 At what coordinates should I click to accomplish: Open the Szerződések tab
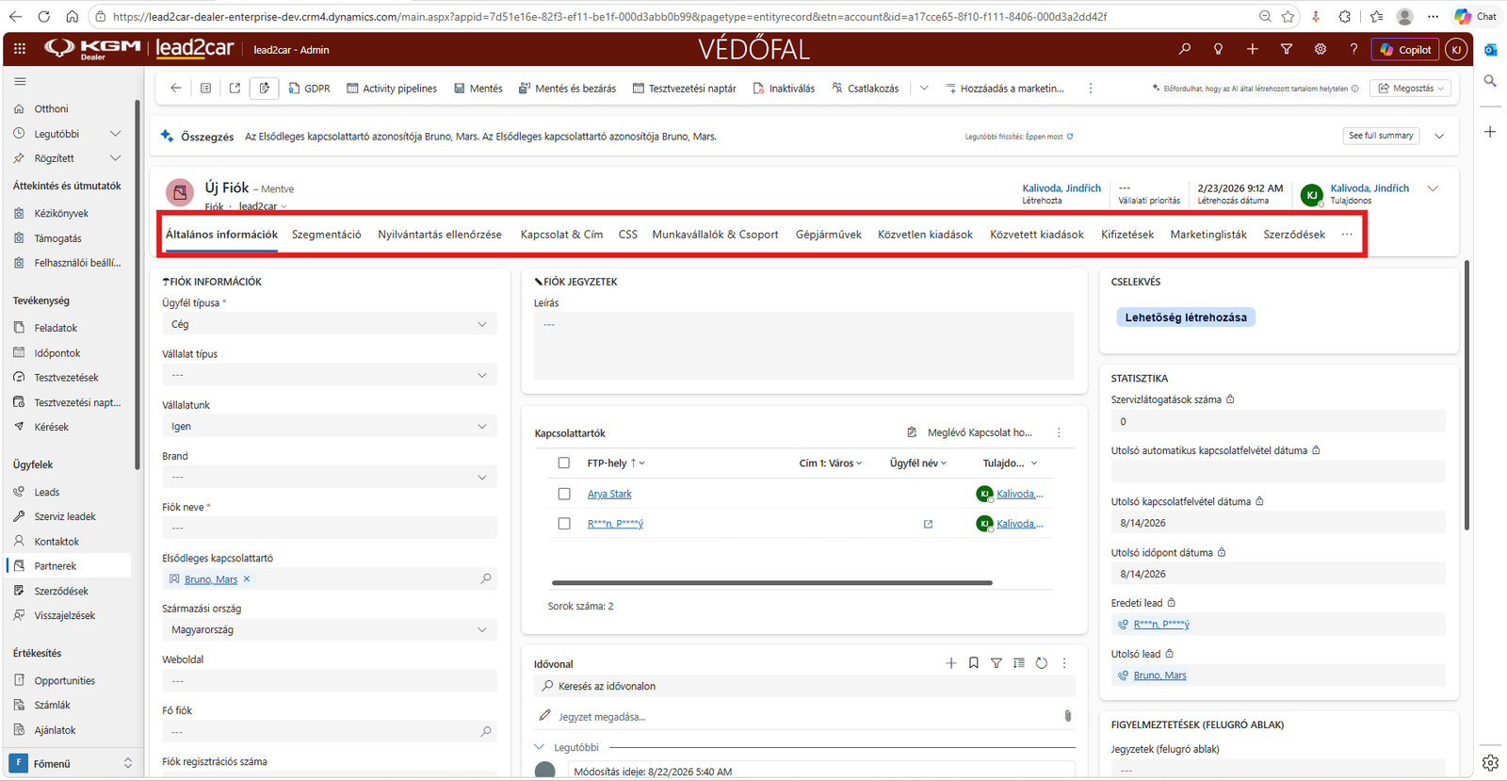click(1294, 235)
